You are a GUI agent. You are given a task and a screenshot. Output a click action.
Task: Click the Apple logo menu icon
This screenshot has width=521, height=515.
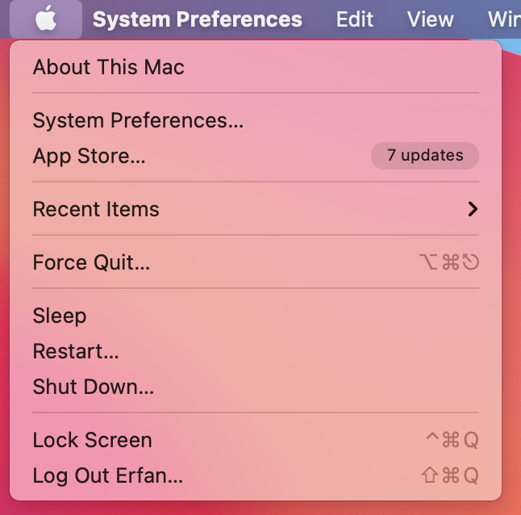point(46,19)
